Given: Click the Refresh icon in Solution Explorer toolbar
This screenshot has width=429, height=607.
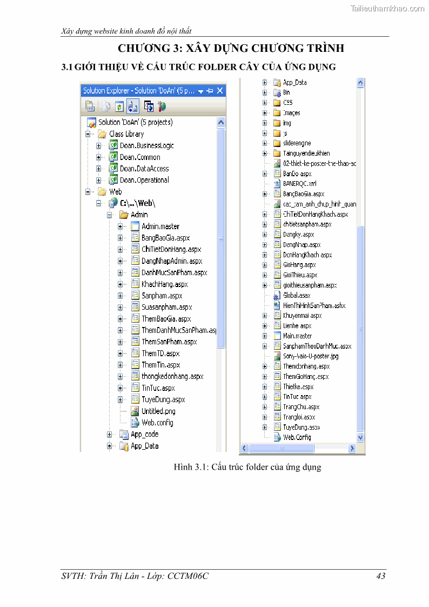Looking at the screenshot, I should (119, 106).
